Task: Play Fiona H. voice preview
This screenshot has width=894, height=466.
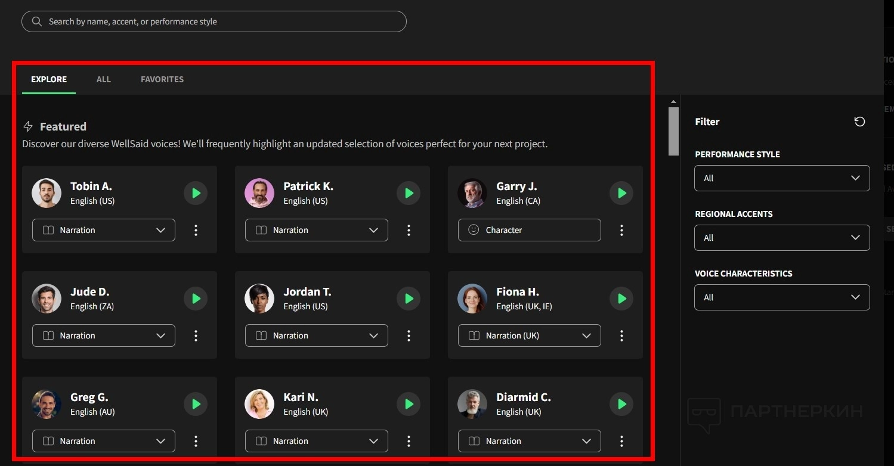Action: 621,299
